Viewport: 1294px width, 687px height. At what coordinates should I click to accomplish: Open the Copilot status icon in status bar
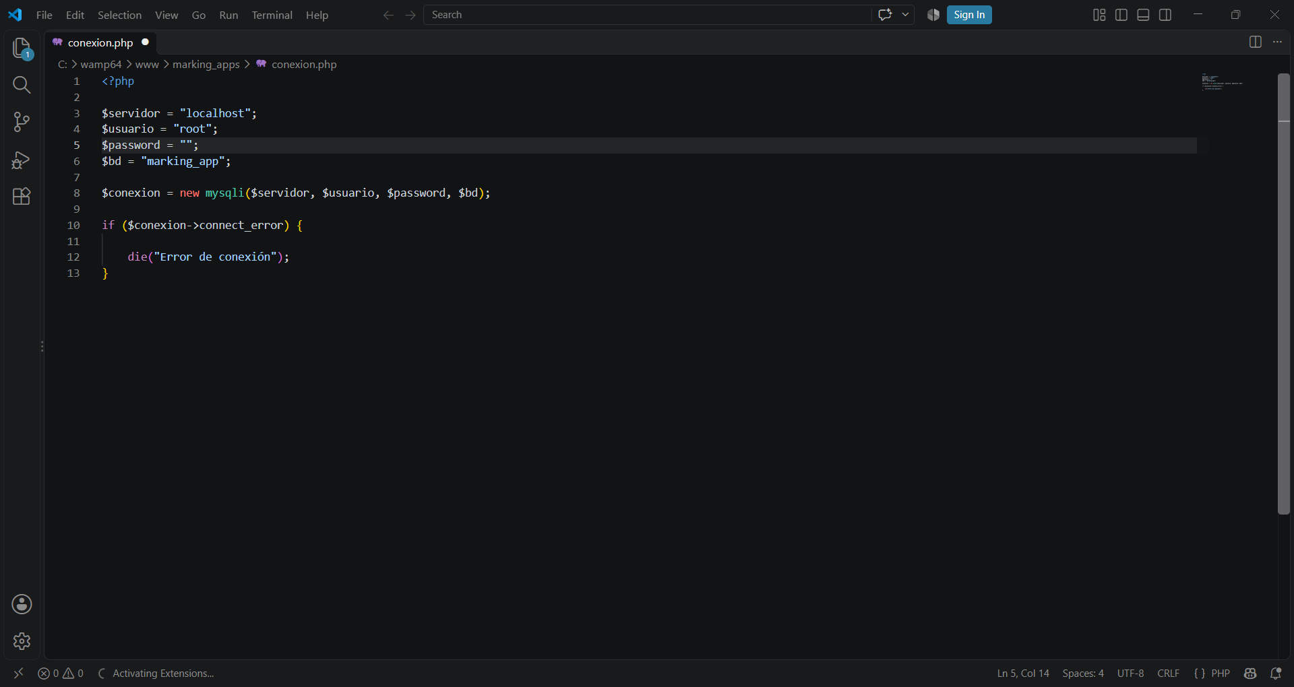point(1250,673)
